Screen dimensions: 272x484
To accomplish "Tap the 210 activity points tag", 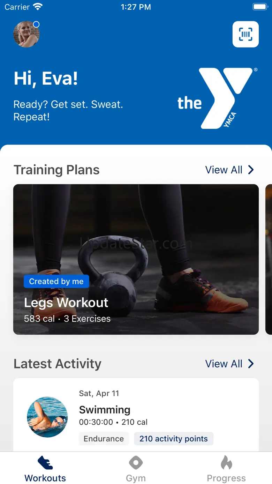I will [x=174, y=439].
